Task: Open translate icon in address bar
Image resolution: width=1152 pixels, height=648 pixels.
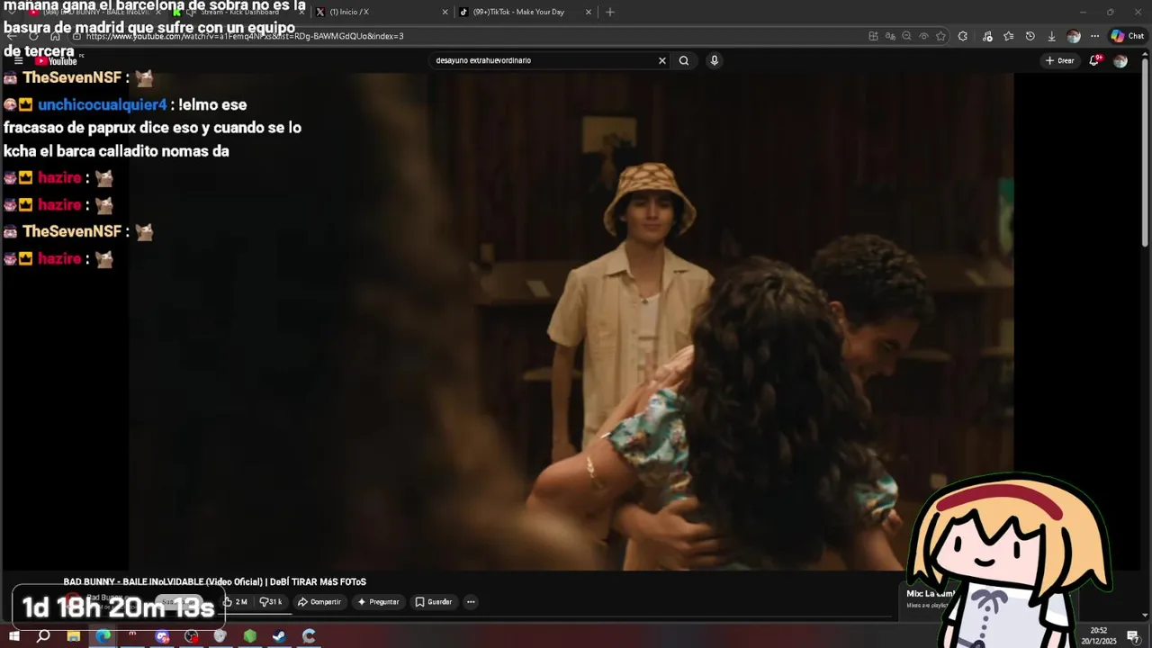Action: (890, 36)
